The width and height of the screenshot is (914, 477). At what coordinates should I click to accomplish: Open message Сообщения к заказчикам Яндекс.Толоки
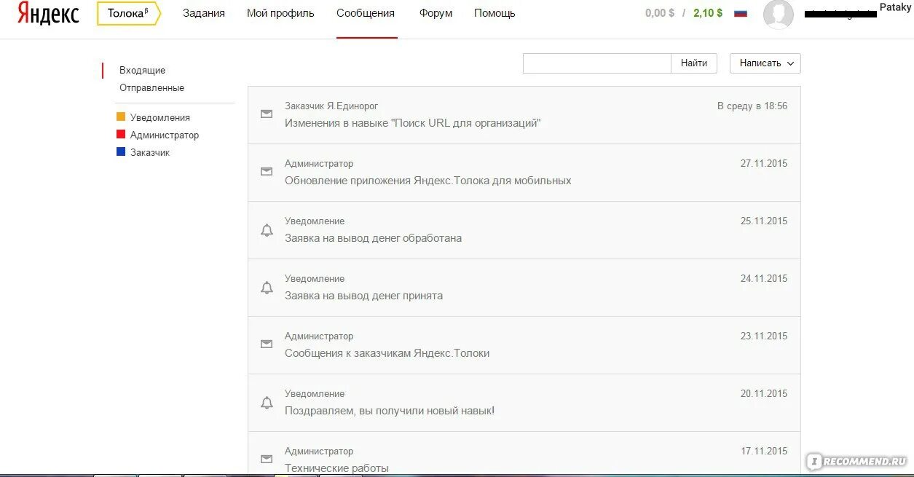[387, 353]
